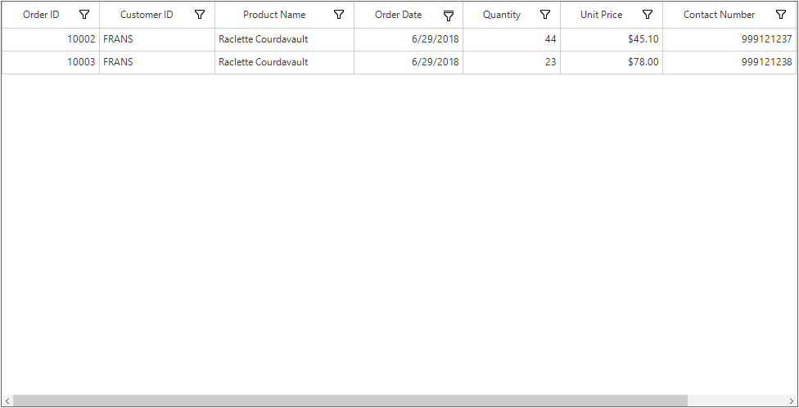This screenshot has width=799, height=408.
Task: Select Raclette Courdavault in order 10003 row
Action: tap(285, 63)
